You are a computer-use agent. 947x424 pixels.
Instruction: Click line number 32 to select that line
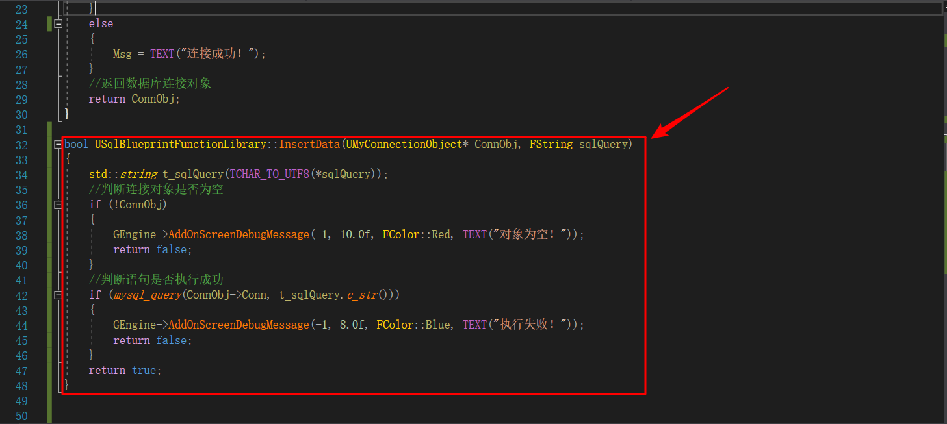[21, 144]
